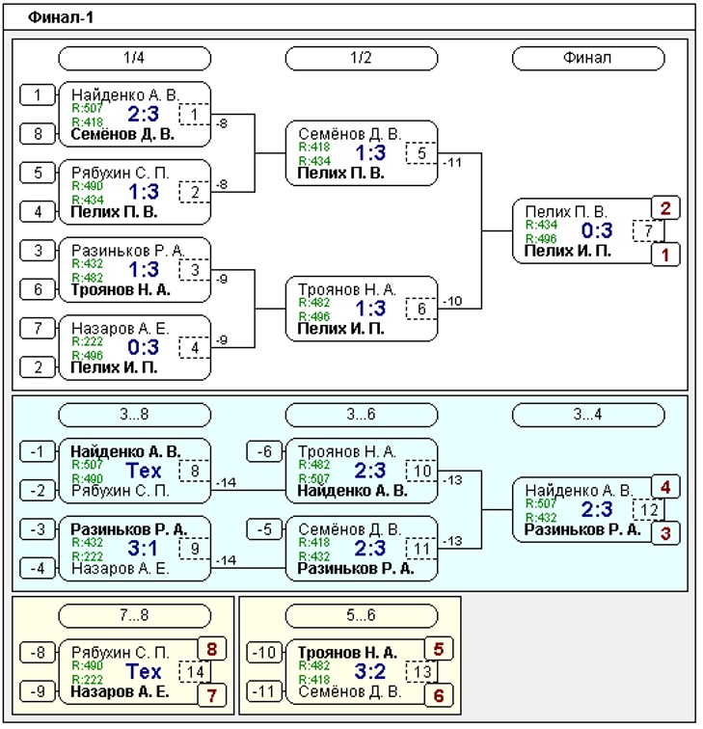Select seed box 5 beside Рябухин С. П.
The image size is (703, 729).
(x=38, y=173)
